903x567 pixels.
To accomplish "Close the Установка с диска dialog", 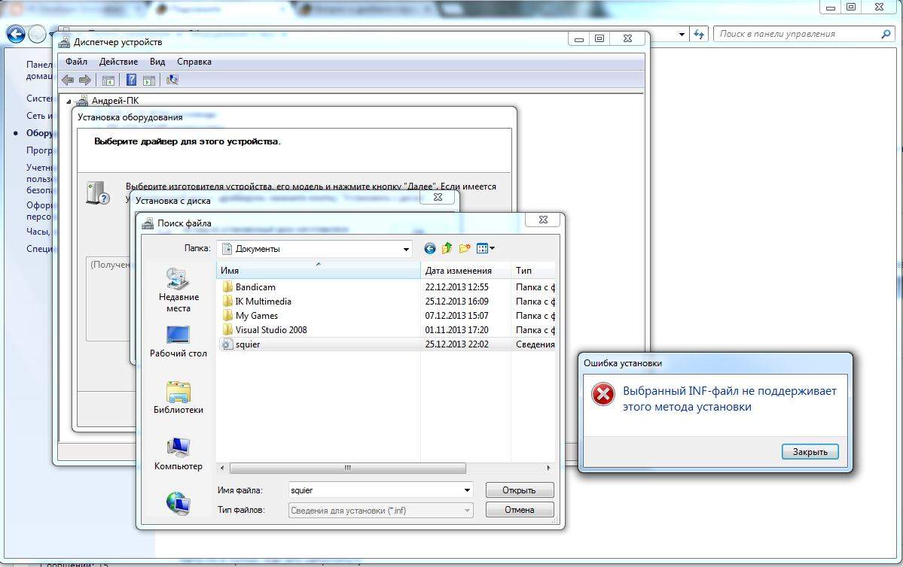I will (x=438, y=197).
